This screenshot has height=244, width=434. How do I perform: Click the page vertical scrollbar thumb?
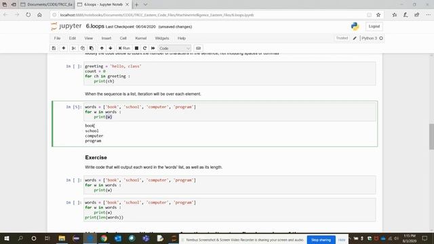click(x=431, y=137)
